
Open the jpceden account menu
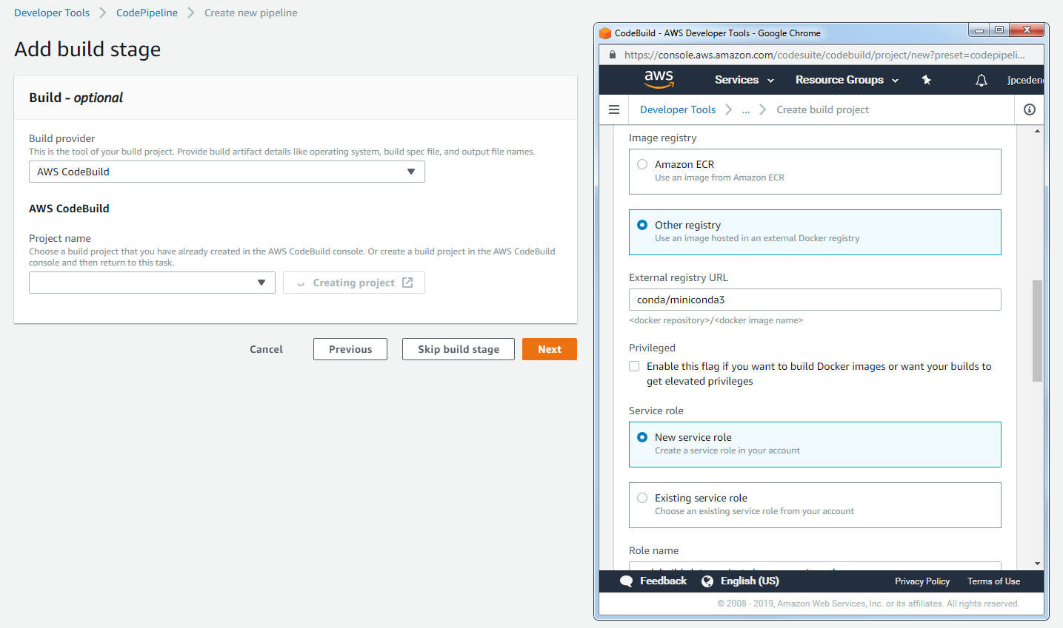[x=1025, y=80]
